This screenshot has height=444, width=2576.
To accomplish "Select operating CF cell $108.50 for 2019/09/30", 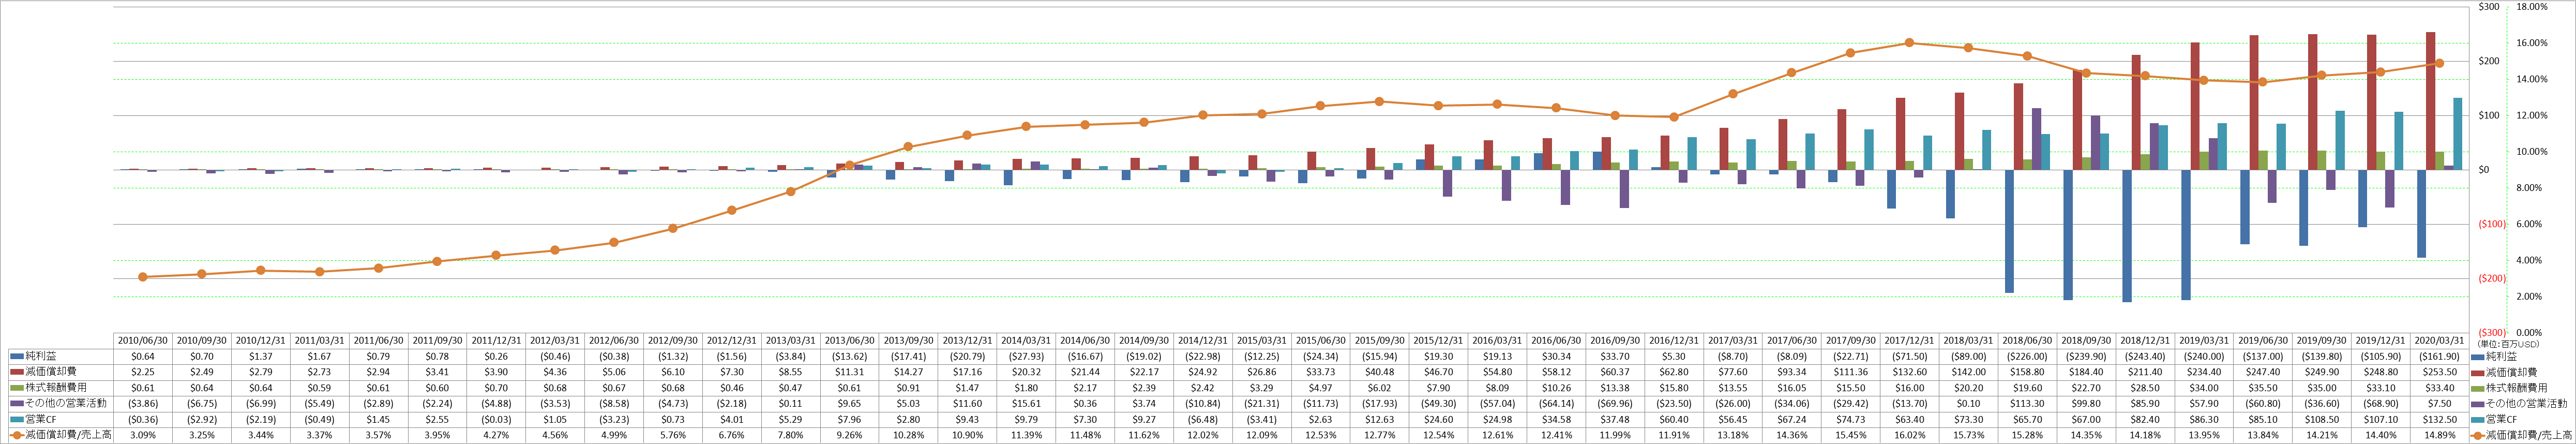I will pos(2321,420).
